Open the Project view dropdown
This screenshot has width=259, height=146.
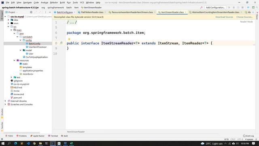pyautogui.click(x=12, y=12)
